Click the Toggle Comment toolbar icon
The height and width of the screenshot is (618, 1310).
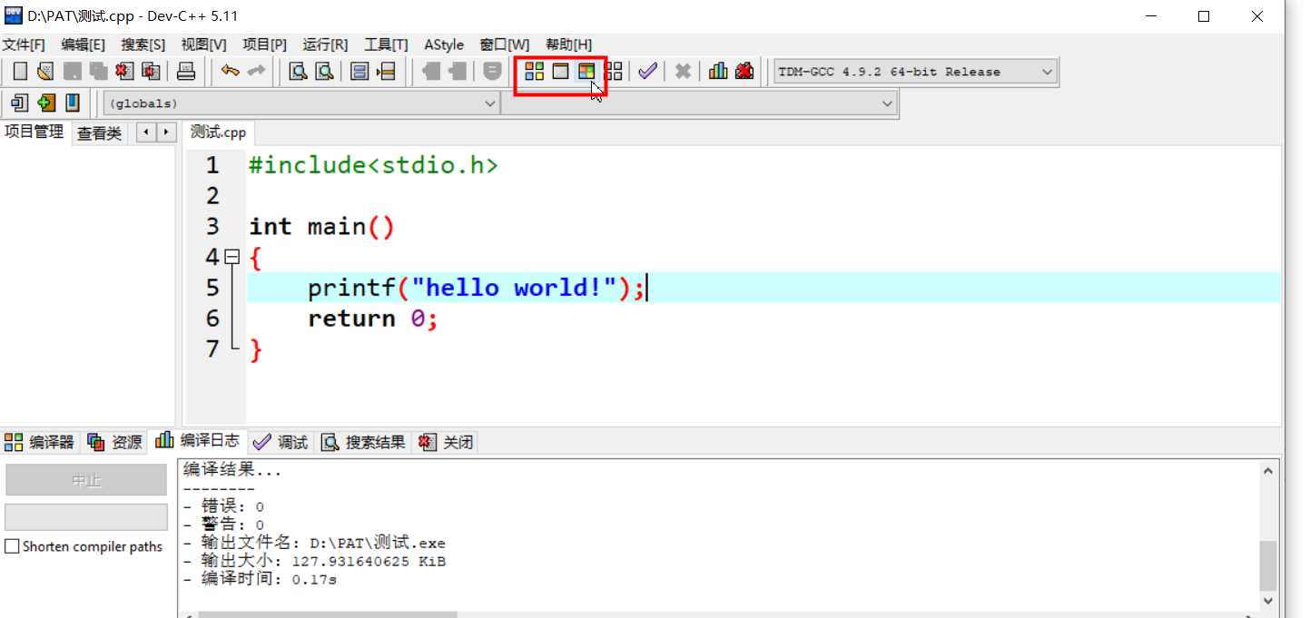coord(492,71)
